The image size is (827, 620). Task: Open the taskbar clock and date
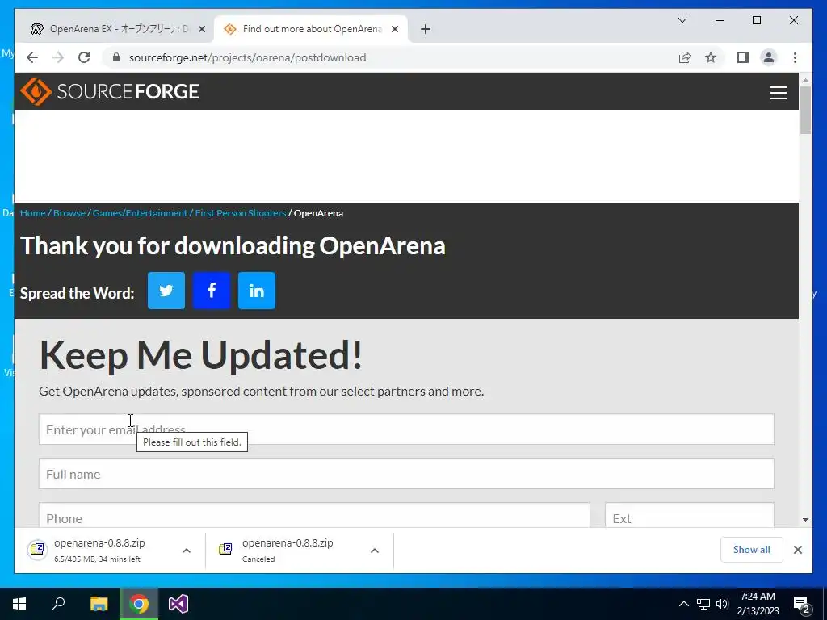pyautogui.click(x=758, y=604)
